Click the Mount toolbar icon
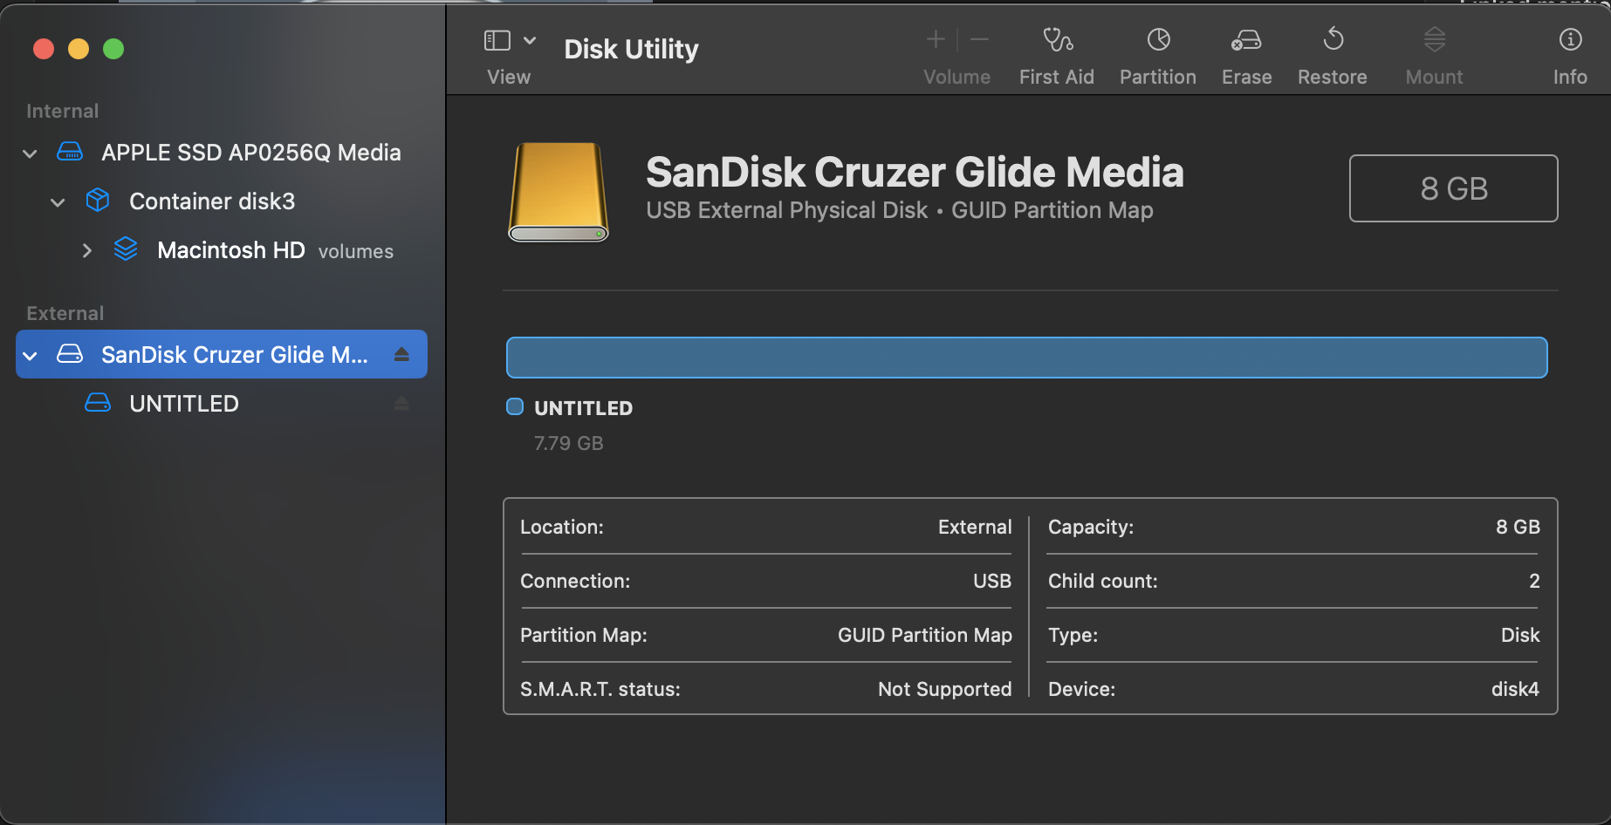Viewport: 1611px width, 825px height. 1435,39
